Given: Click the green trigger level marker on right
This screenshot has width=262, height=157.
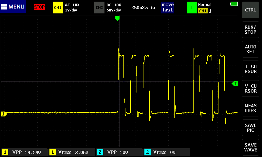Looking at the screenshot, I should click(x=235, y=84).
